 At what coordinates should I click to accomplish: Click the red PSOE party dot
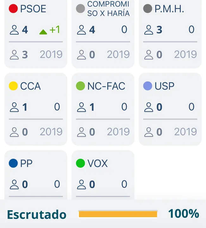[x=13, y=9]
